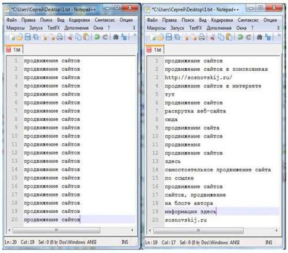This screenshot has width=288, height=253.
Task: Open Поиск menu in left Notepad++ window
Action: tap(46, 20)
